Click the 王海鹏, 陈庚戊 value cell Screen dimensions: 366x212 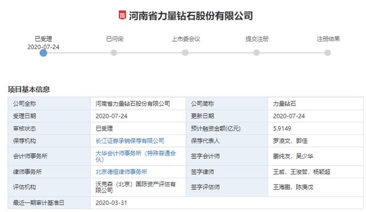[x=316, y=187]
